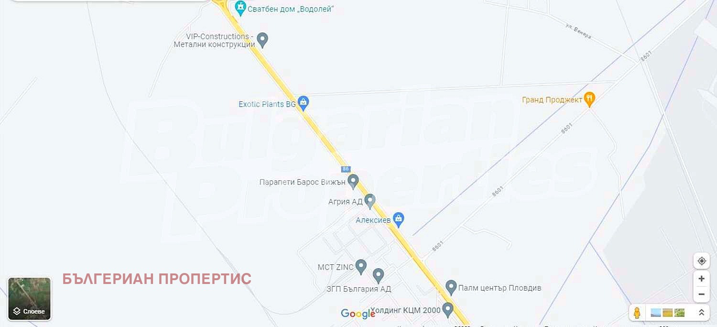Open the Сватбен дом Водолей marker
The height and width of the screenshot is (327, 717).
point(240,7)
